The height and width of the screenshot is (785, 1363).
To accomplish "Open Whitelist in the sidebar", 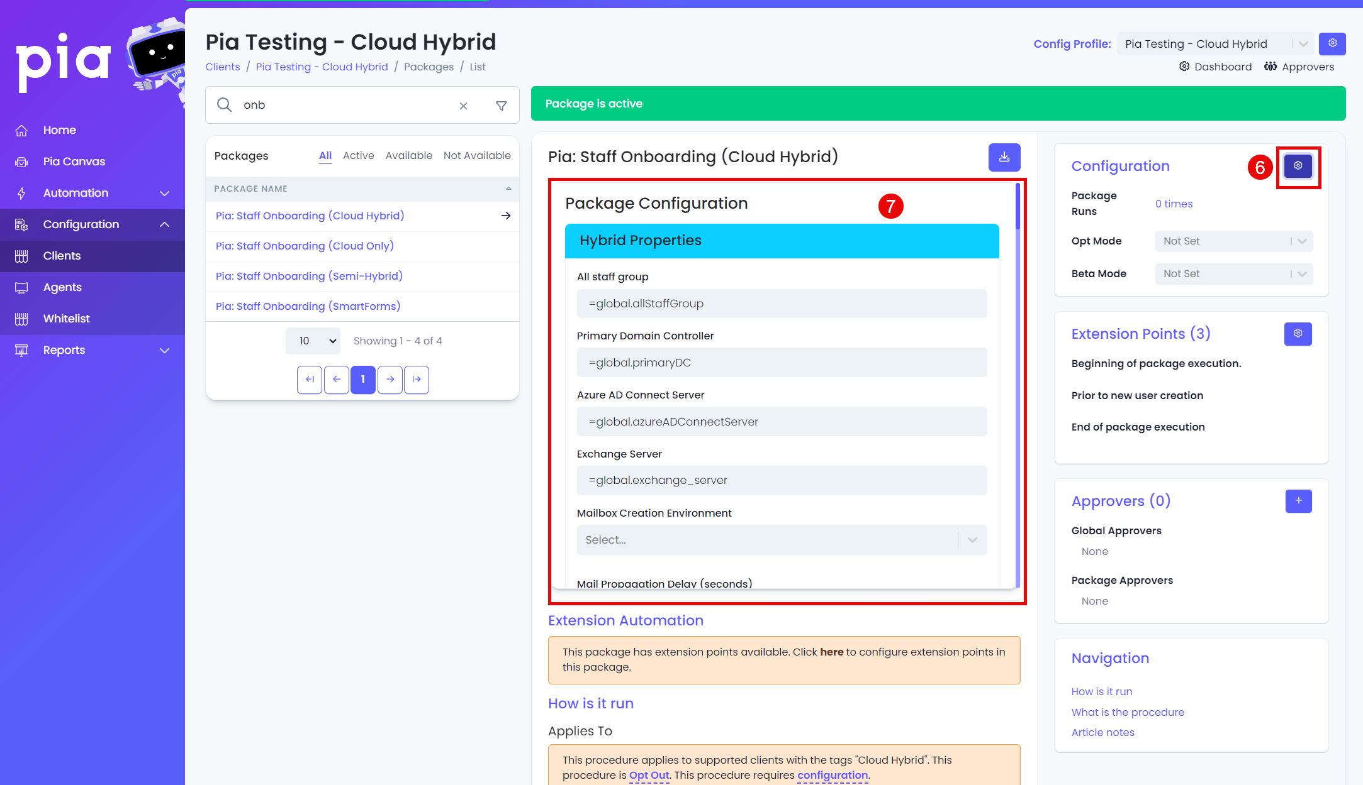I will (x=93, y=319).
